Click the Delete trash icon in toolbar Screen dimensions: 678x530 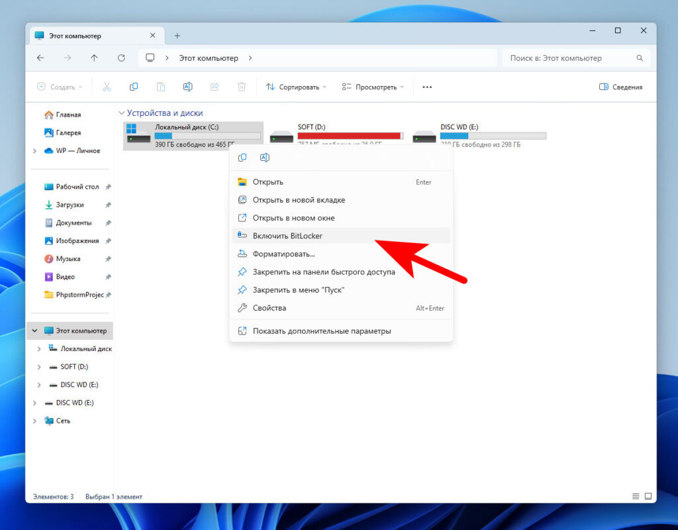click(x=242, y=87)
